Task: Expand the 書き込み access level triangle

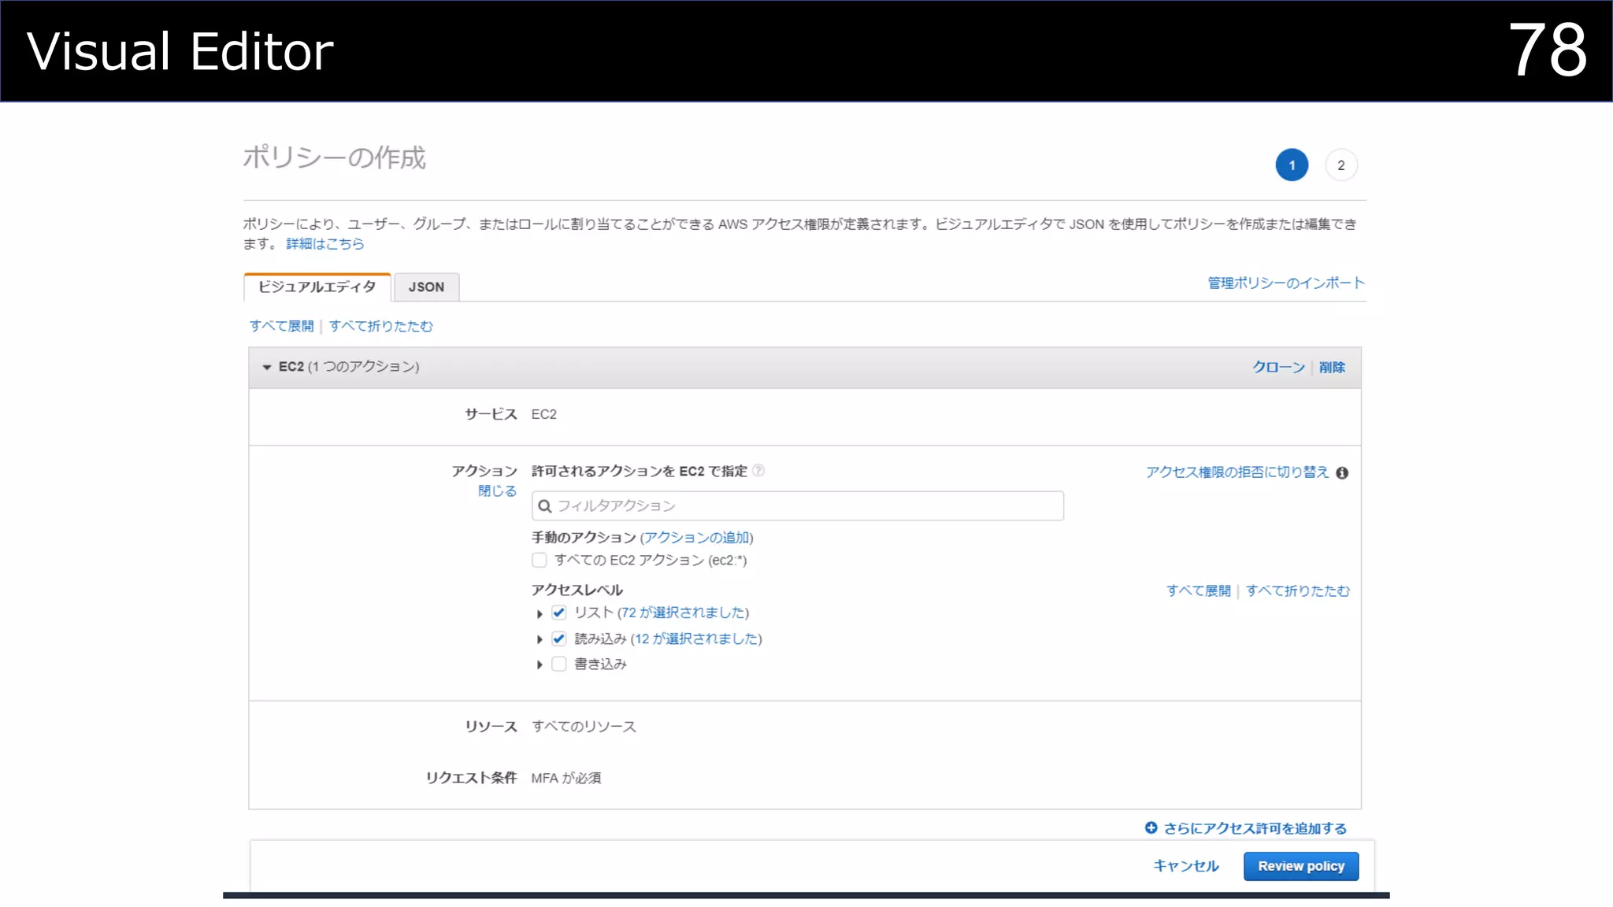Action: 540,665
